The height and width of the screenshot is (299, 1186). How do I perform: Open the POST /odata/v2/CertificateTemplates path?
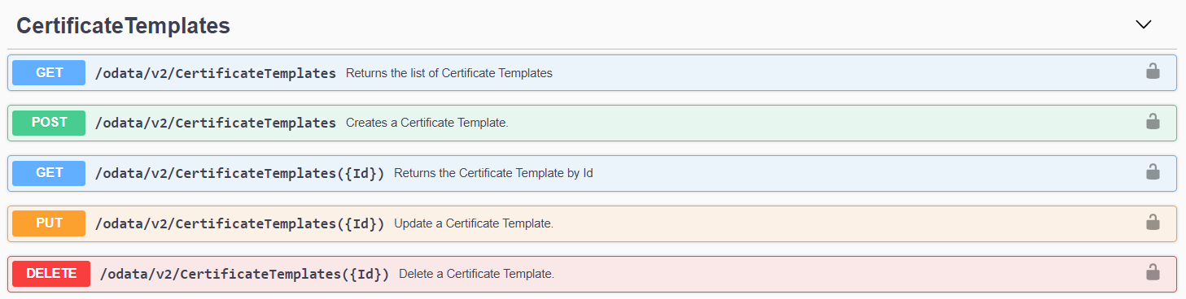tap(216, 123)
